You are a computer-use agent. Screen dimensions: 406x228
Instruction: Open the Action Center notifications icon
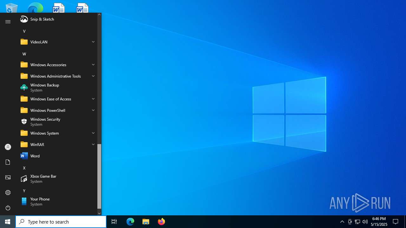click(396, 222)
